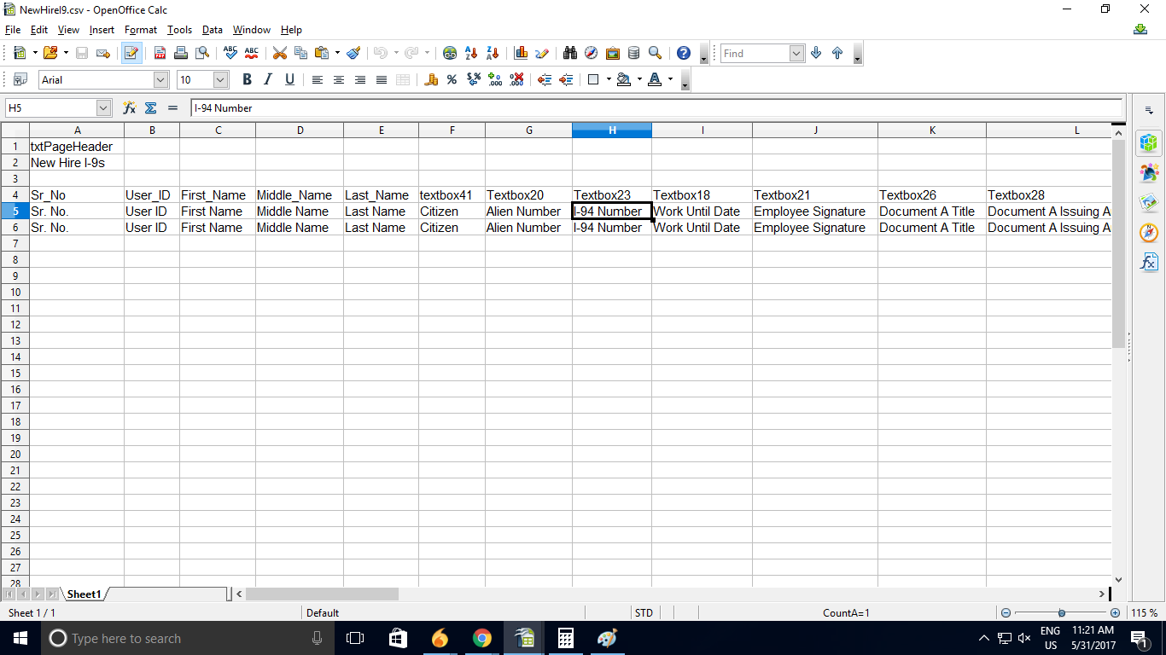This screenshot has height=655, width=1166.
Task: Click the Cut scissors icon
Action: click(x=279, y=53)
